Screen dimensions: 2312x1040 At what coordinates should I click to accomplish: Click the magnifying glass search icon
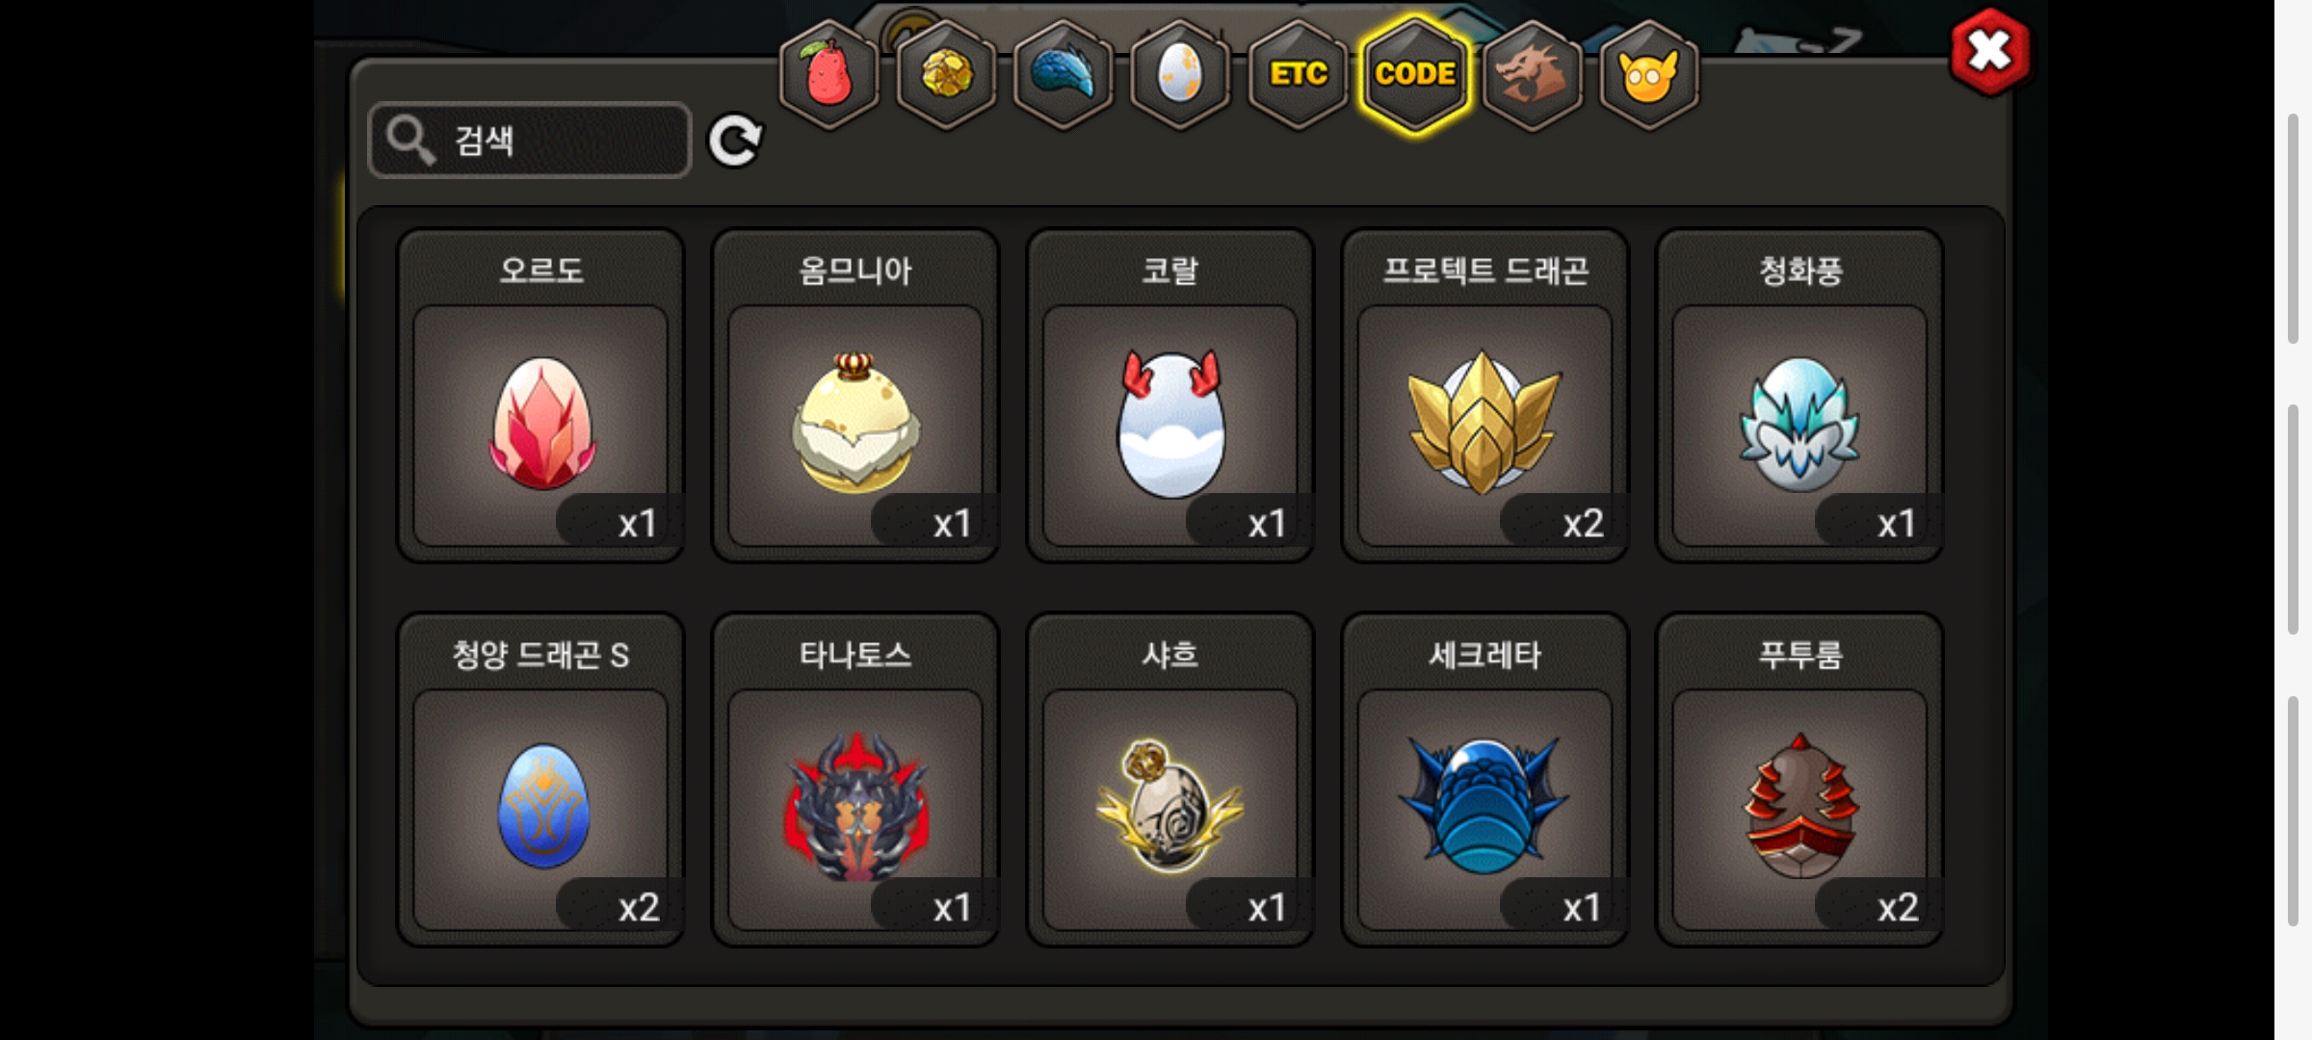tap(410, 141)
